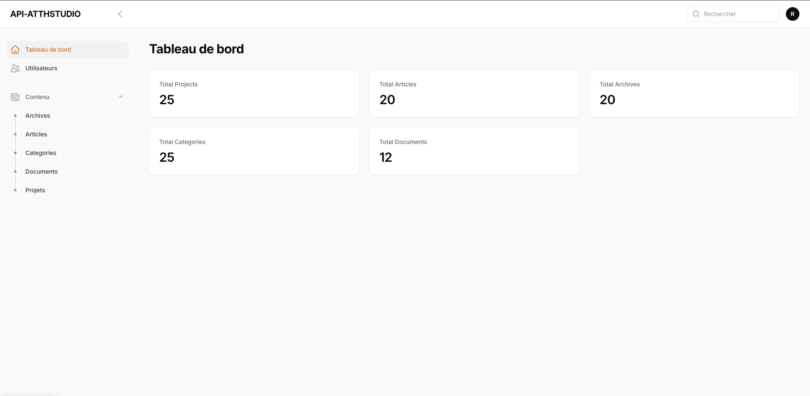Click the API-ATTHSTUDIO logo title
Screen dimensions: 810x396
(x=45, y=14)
